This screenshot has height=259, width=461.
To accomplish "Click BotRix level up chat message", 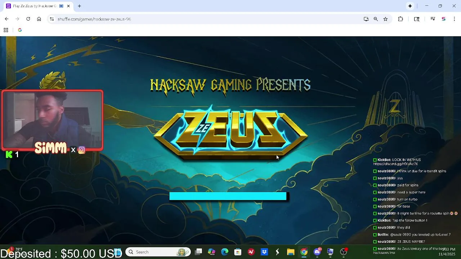I will pyautogui.click(x=412, y=235).
